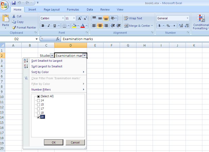Image resolution: width=209 pixels, height=152 pixels.
Task: Click the Bold formatting icon
Action: tap(43, 26)
